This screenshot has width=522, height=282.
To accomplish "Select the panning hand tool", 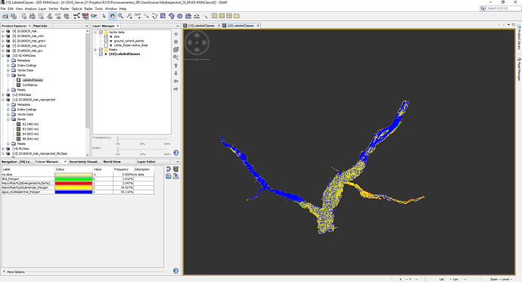I will tap(113, 16).
